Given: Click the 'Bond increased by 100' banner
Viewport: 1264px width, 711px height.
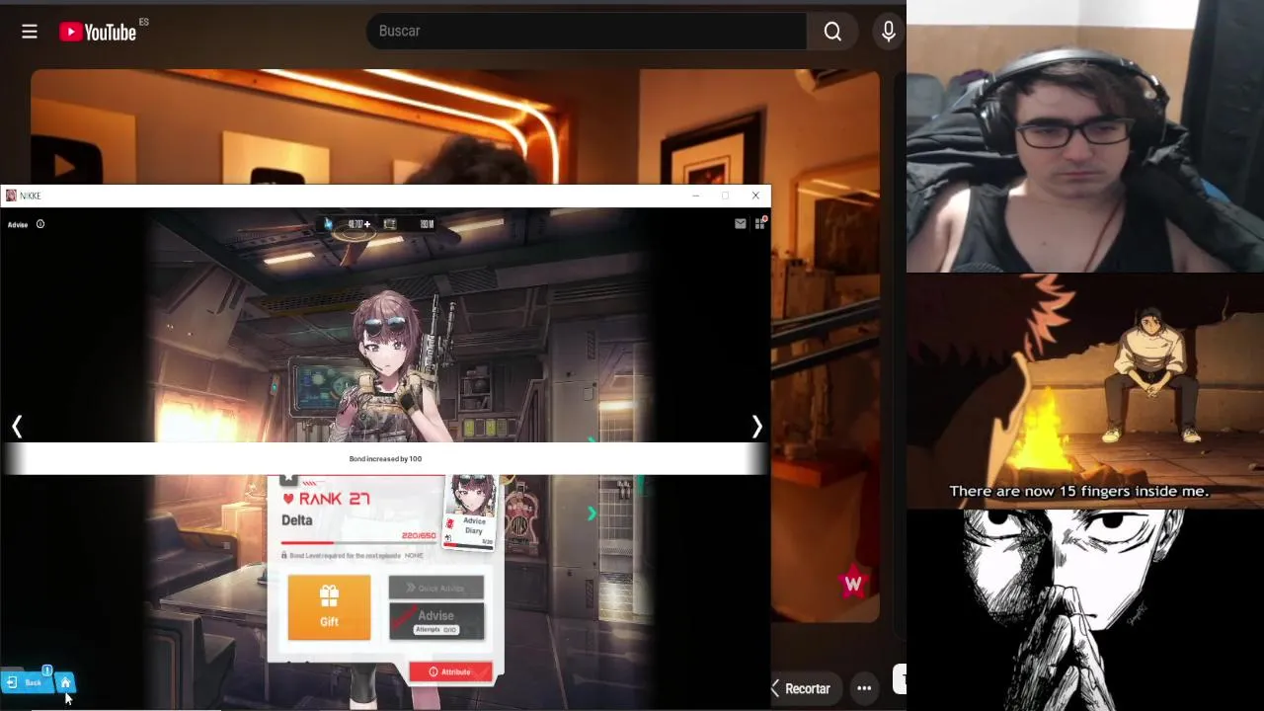Looking at the screenshot, I should click(x=385, y=458).
